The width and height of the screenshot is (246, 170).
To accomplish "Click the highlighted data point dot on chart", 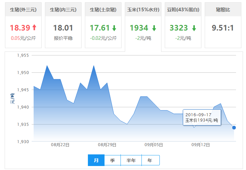I will [x=234, y=127].
